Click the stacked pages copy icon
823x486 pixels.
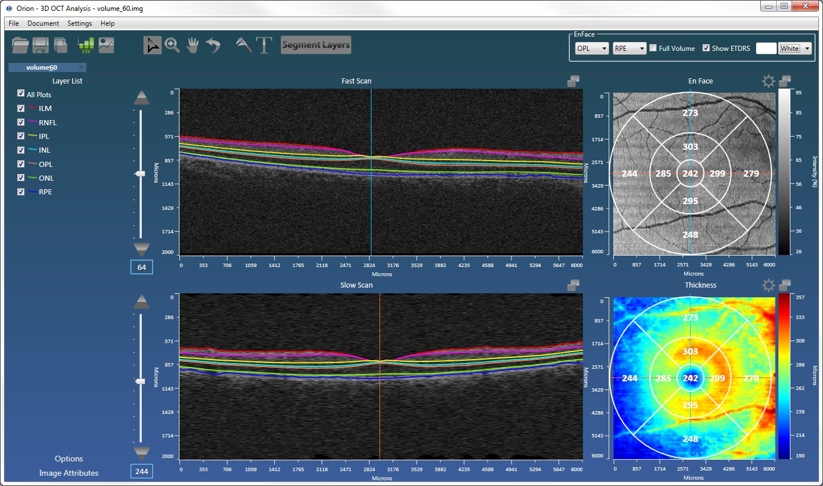click(61, 45)
